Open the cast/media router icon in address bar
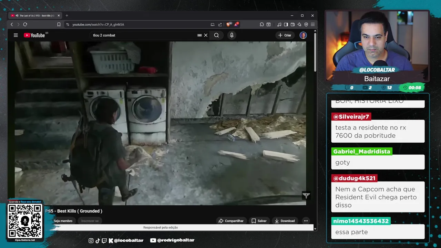 [x=213, y=24]
